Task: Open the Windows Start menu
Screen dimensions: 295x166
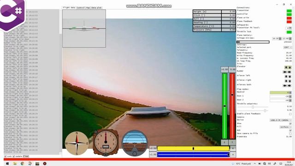Action: [x=7, y=164]
